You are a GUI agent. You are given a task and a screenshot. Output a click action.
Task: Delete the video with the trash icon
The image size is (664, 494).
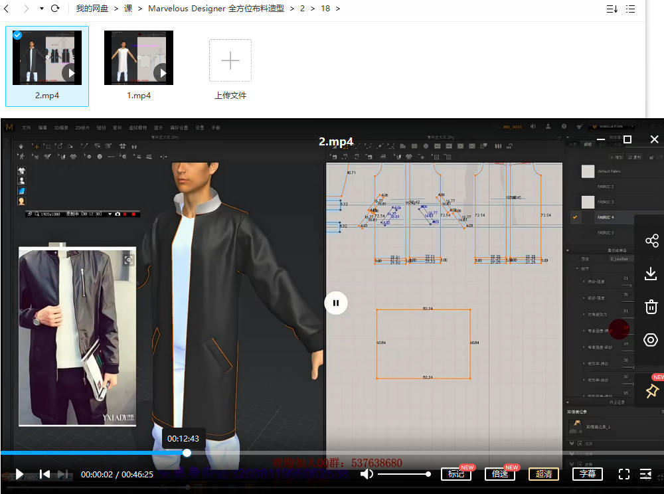[x=651, y=307]
